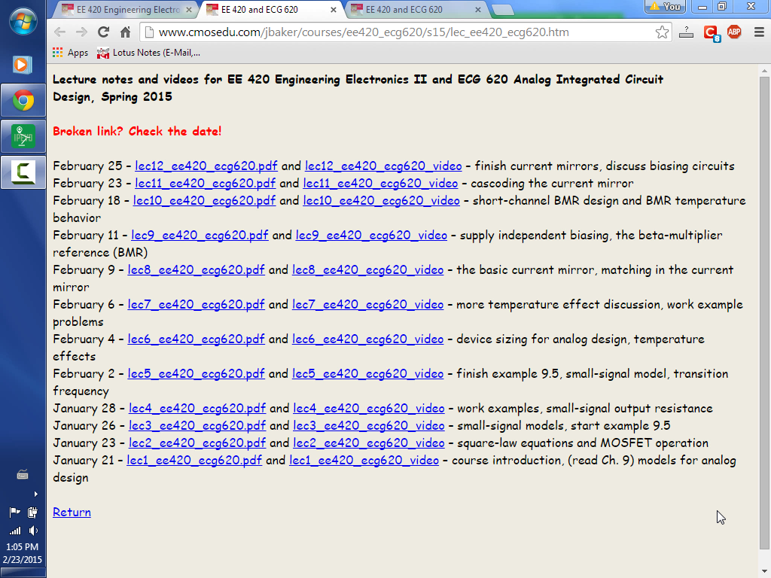
Task: Open the Camtasia taskbar application
Action: tap(23, 172)
